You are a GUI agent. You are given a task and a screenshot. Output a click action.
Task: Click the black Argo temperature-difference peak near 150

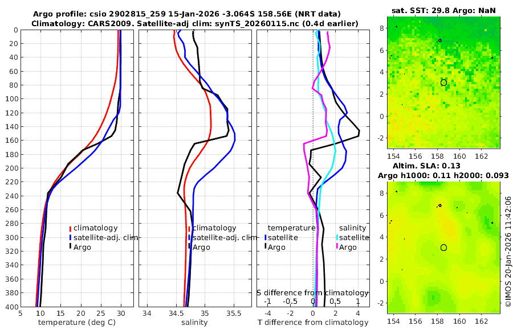(359, 133)
